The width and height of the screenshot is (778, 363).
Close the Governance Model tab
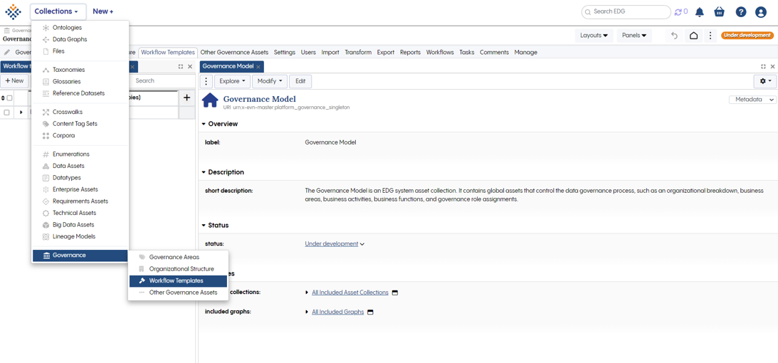click(258, 66)
